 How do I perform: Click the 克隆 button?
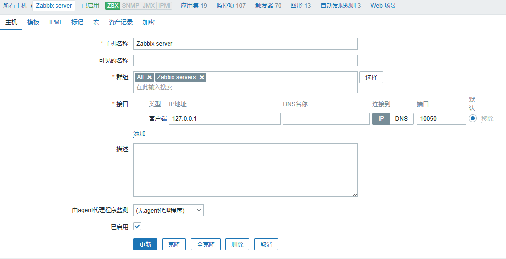174,244
